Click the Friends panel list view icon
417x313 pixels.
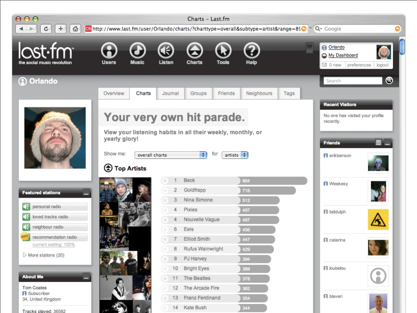pos(378,142)
